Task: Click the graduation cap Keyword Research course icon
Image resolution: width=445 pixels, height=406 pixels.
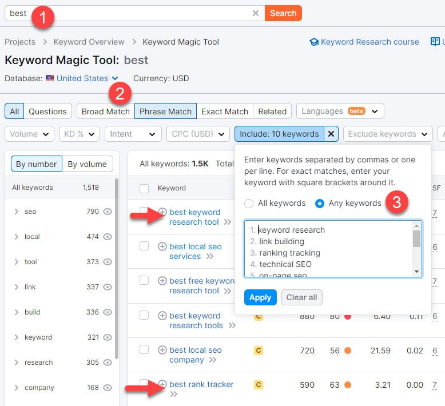Action: [x=313, y=42]
